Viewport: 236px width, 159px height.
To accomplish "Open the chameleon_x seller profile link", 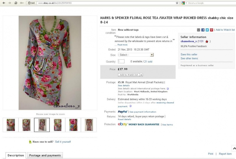I will coord(189,41).
